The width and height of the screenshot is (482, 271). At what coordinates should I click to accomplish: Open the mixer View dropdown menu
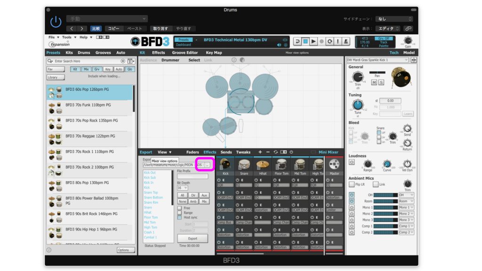coord(164,152)
